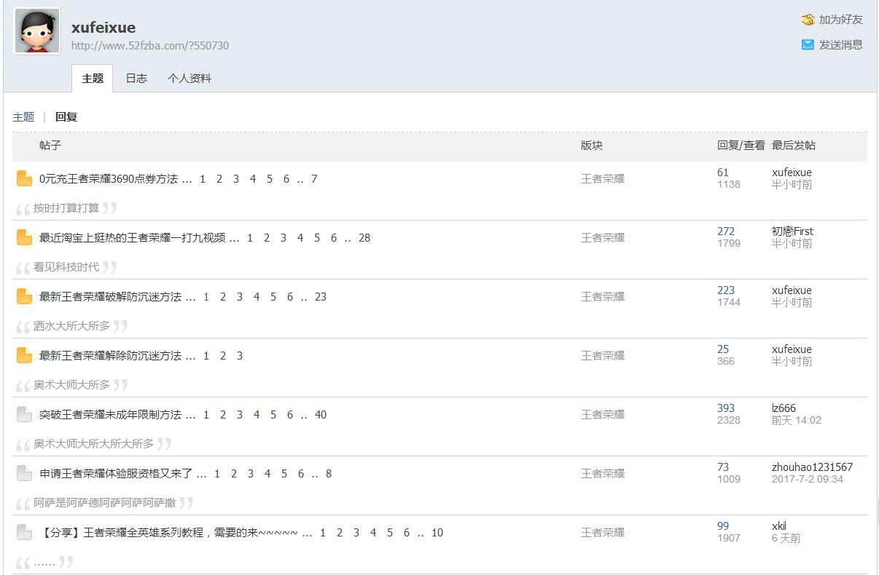This screenshot has width=879, height=575.
Task: Click folder icon for 最近淘宝上挺热的王者荣耀一打九视频 thread
Action: [x=24, y=238]
